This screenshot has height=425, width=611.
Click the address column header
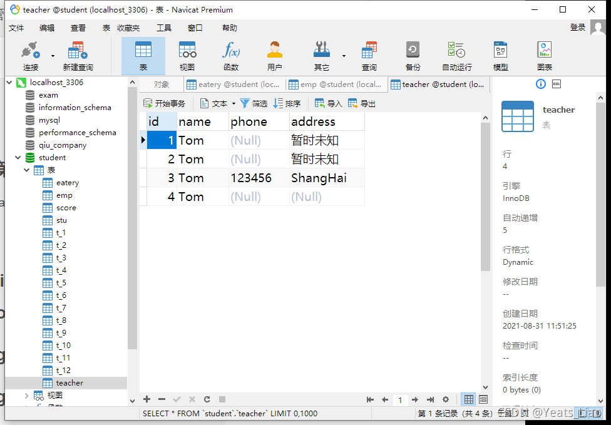[327, 121]
